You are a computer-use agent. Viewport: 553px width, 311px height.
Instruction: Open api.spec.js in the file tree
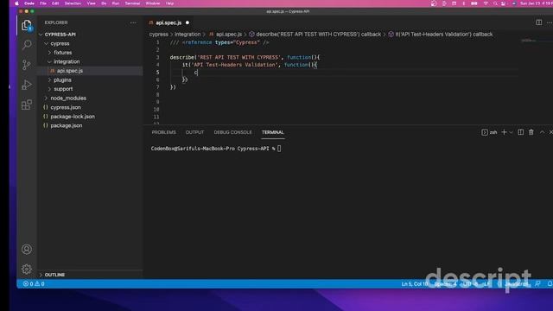point(70,71)
